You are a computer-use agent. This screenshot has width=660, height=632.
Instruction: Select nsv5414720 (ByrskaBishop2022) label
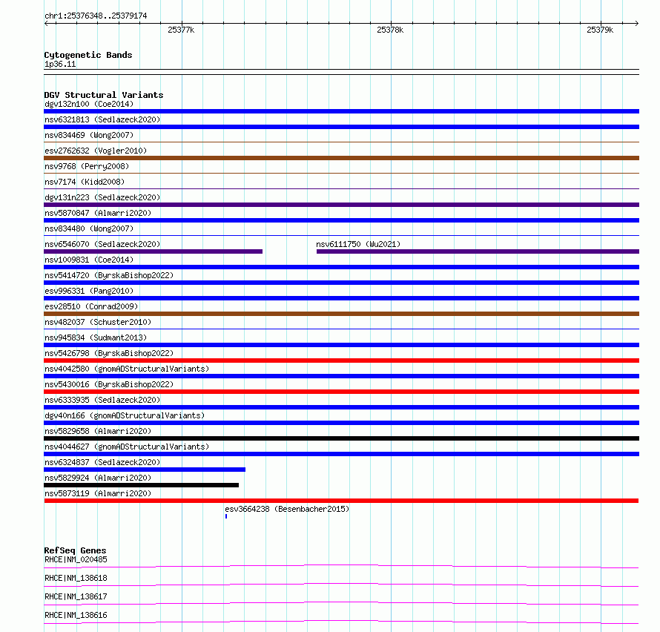pos(109,275)
